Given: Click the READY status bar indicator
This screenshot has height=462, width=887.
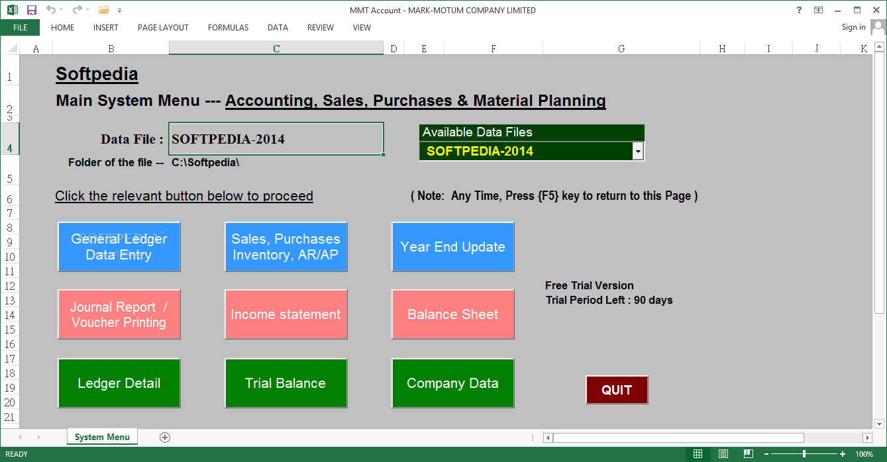Looking at the screenshot, I should point(17,454).
